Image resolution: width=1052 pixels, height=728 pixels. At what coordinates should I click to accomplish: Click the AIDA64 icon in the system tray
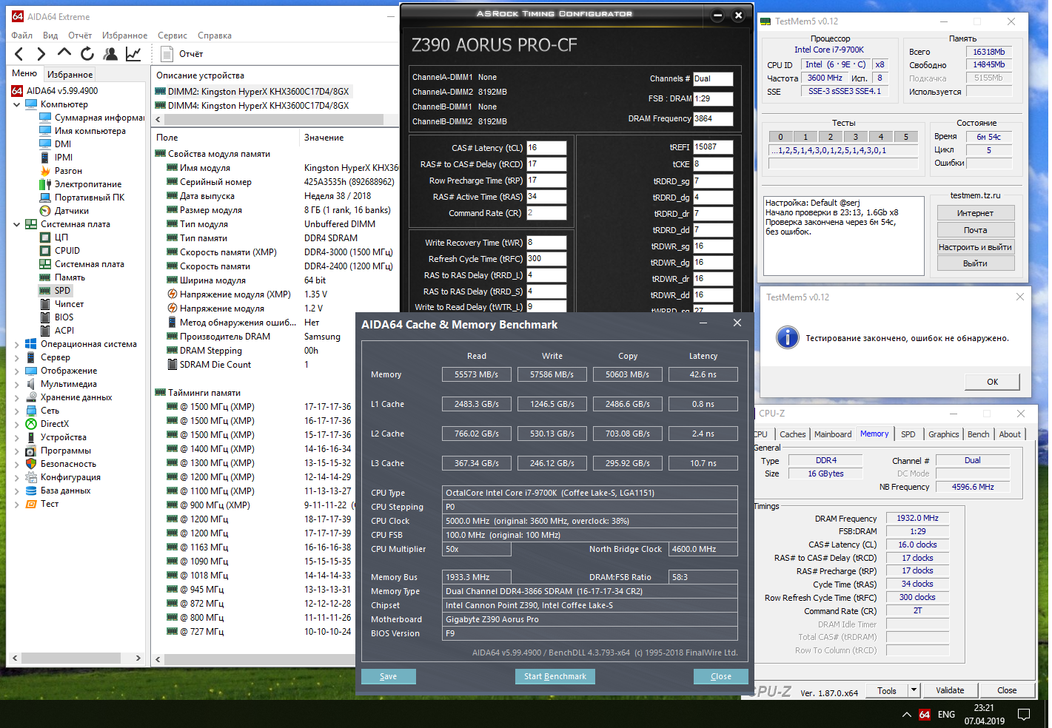click(925, 715)
